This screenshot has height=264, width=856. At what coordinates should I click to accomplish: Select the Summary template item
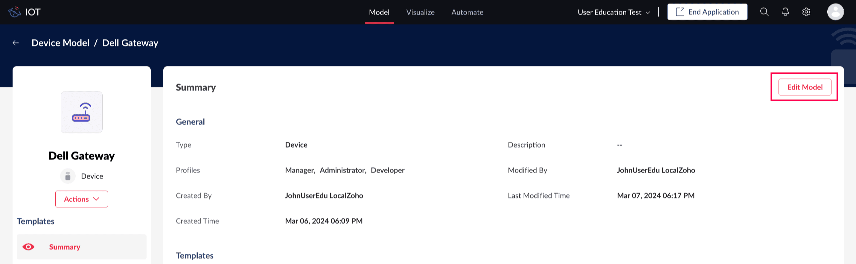click(81, 247)
